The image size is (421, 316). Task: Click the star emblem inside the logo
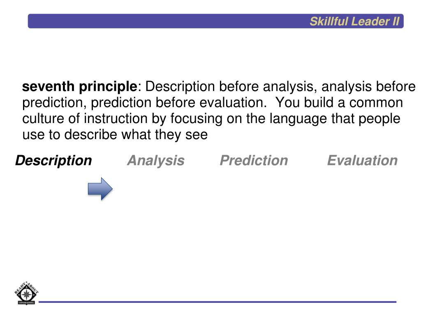tap(26, 295)
